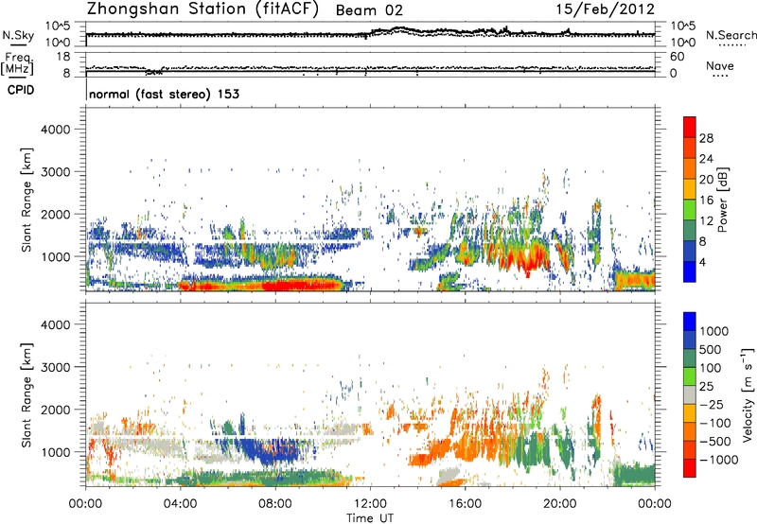
Task: Click the Slant Range label of velocity panel
Action: click(26, 395)
